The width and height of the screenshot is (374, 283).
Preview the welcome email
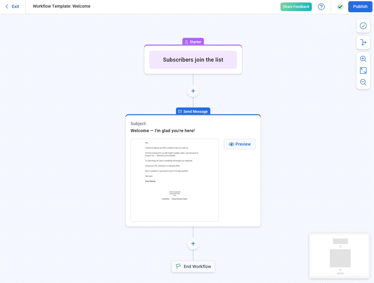tap(240, 144)
